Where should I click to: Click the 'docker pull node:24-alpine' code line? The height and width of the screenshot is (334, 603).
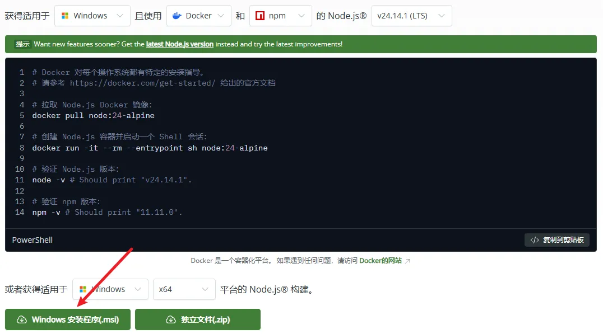click(94, 116)
